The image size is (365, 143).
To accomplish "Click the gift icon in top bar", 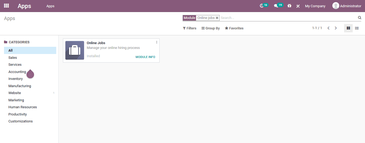I will click(289, 6).
